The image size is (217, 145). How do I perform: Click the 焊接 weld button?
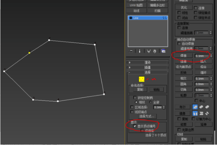(184, 56)
